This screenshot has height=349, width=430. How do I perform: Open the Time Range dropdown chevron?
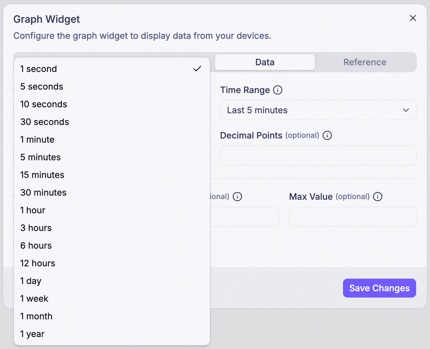pos(406,110)
